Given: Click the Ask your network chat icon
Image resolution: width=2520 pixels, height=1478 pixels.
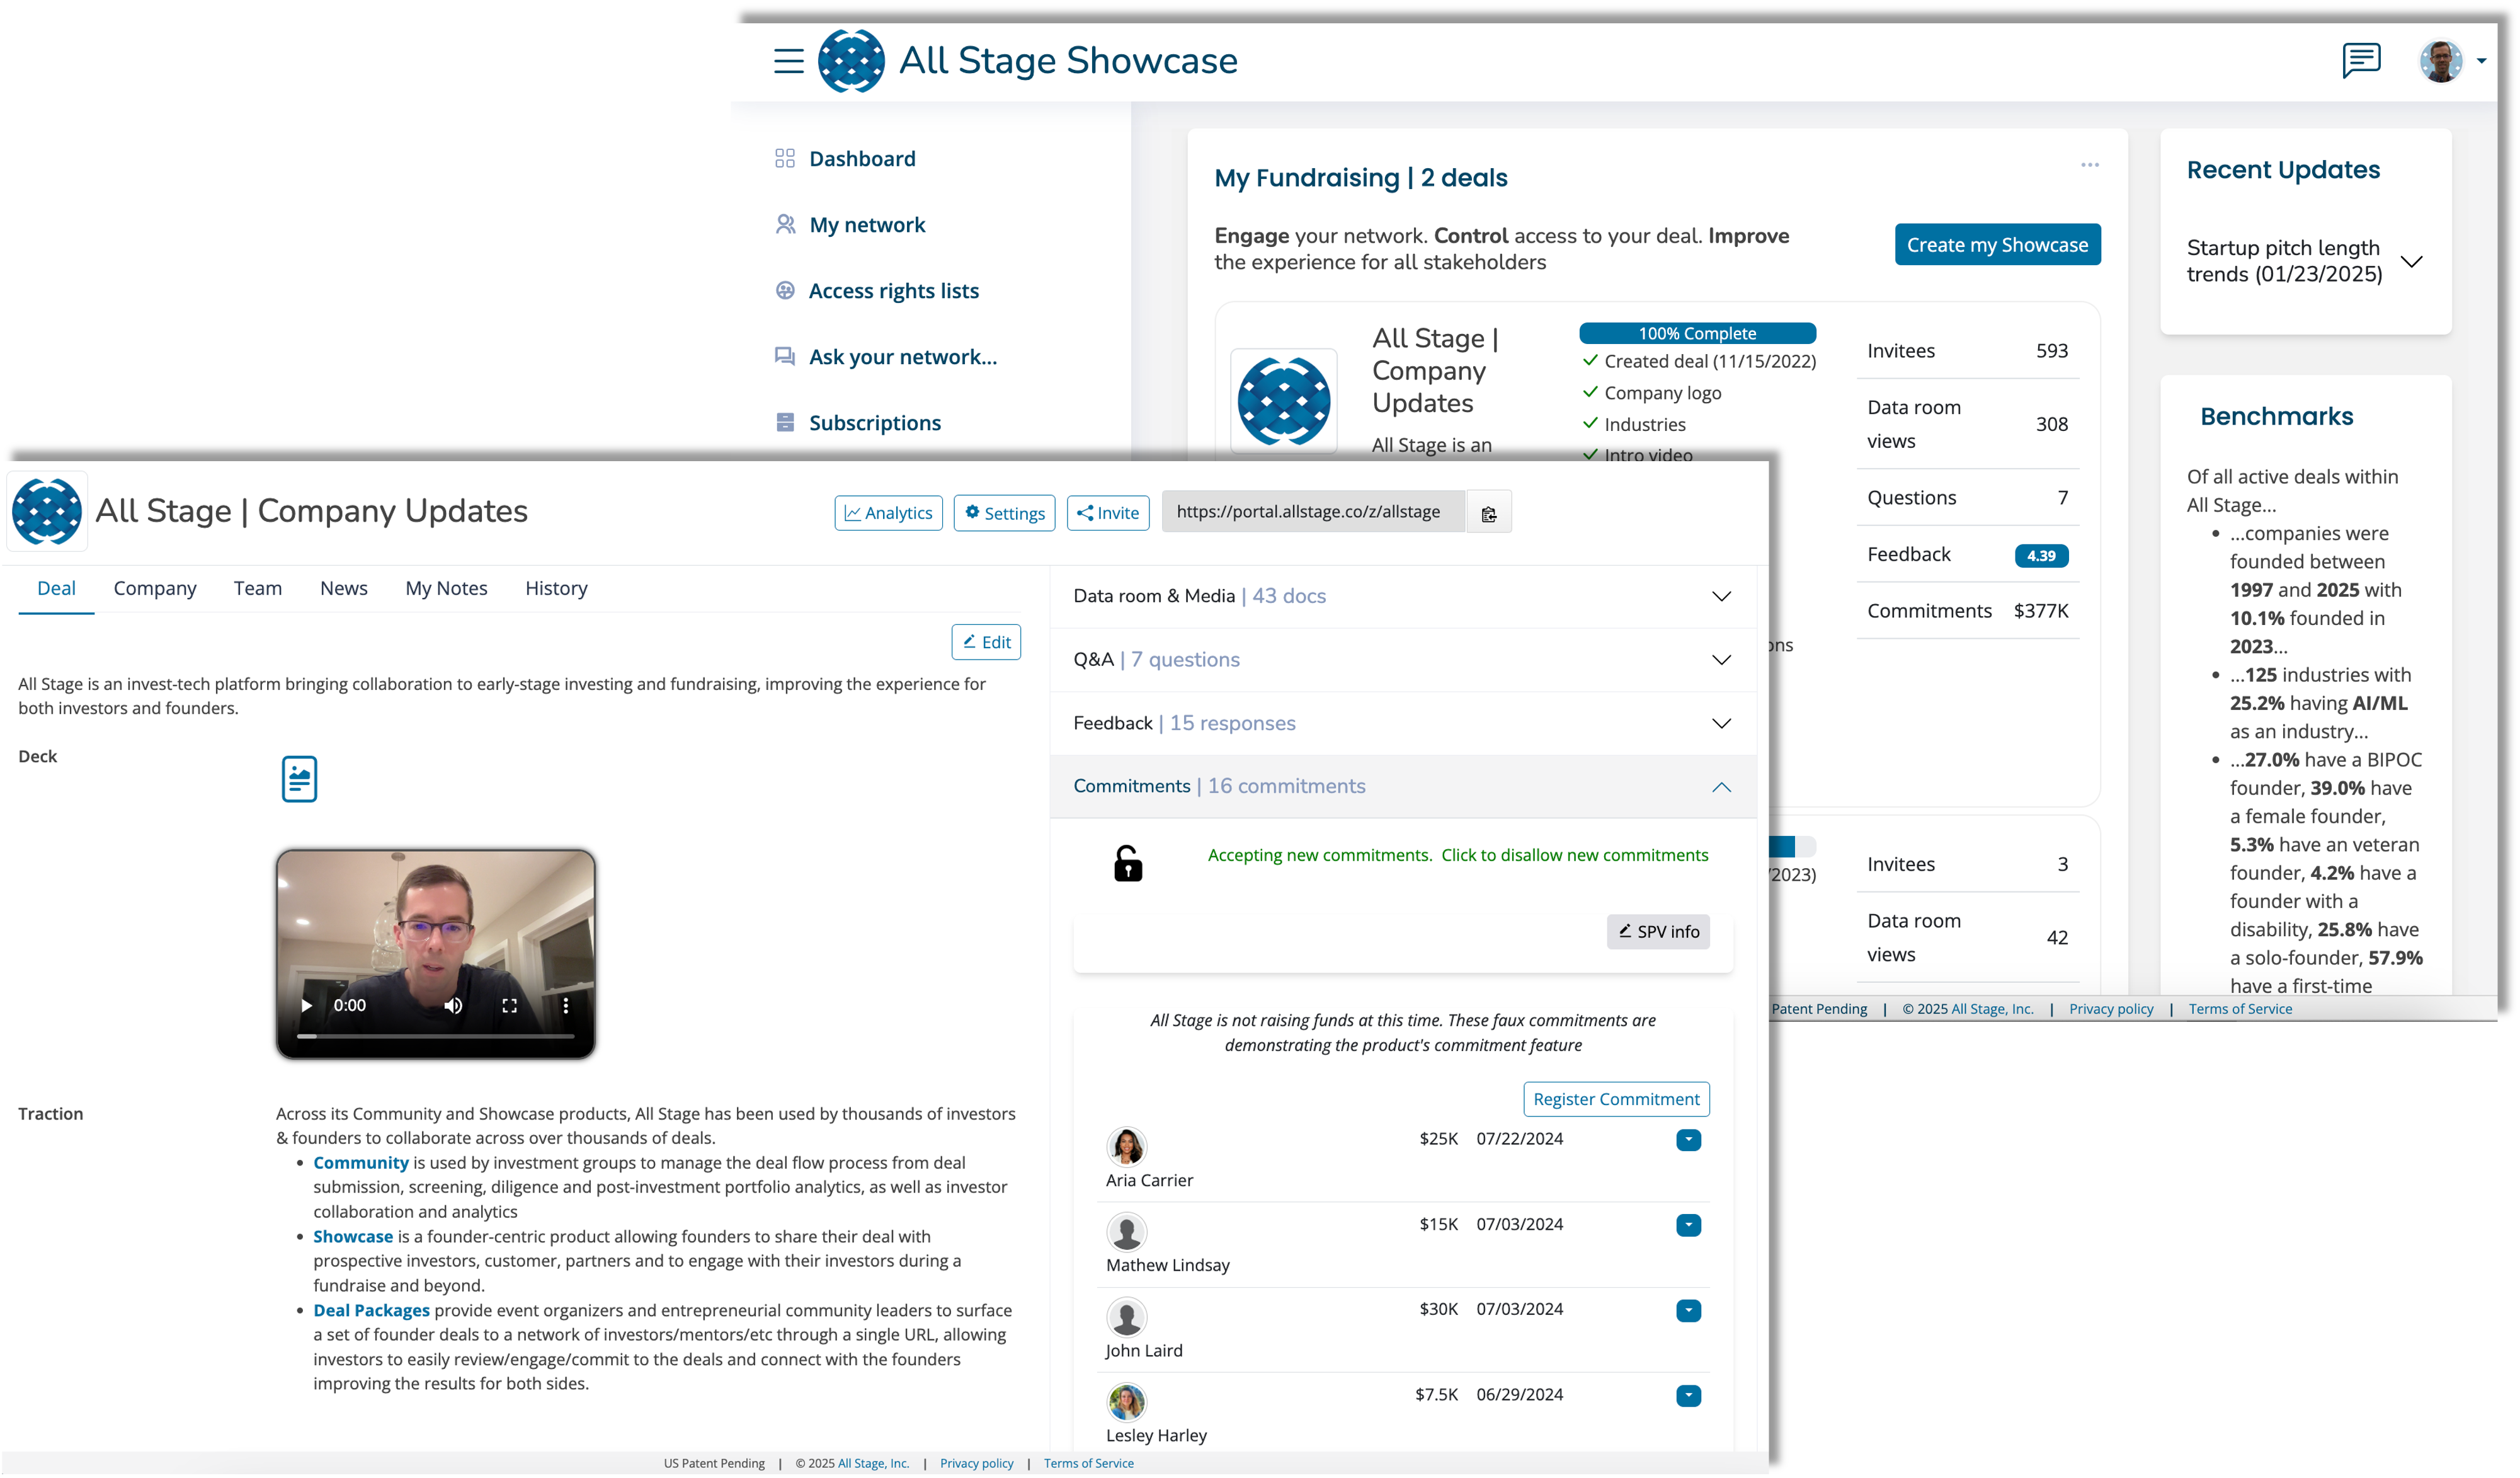Looking at the screenshot, I should coord(785,356).
